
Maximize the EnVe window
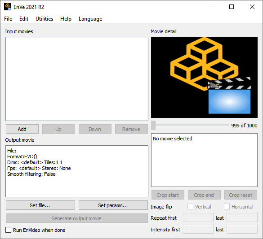click(232, 7)
